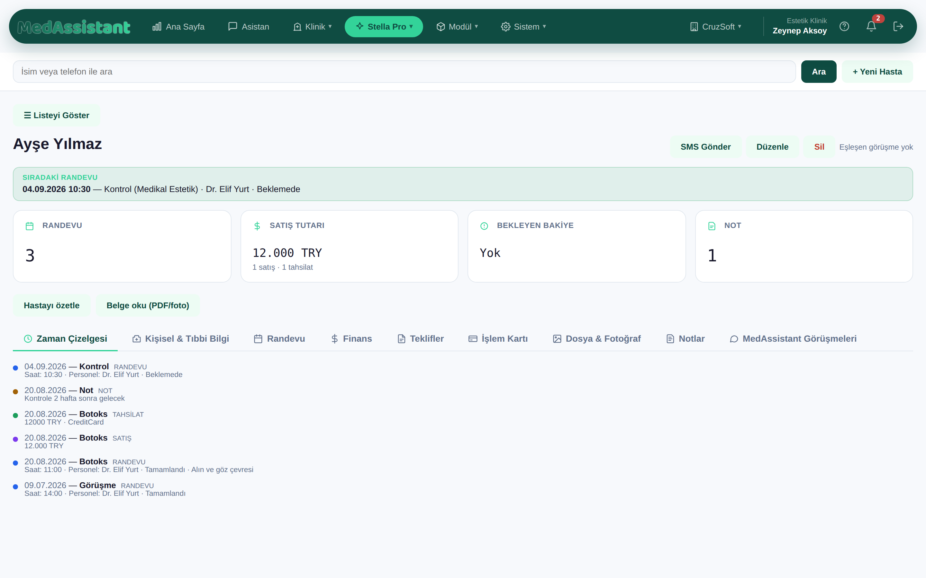Image resolution: width=926 pixels, height=578 pixels.
Task: Click the chat bubble icon beside Asistan
Action: point(233,26)
